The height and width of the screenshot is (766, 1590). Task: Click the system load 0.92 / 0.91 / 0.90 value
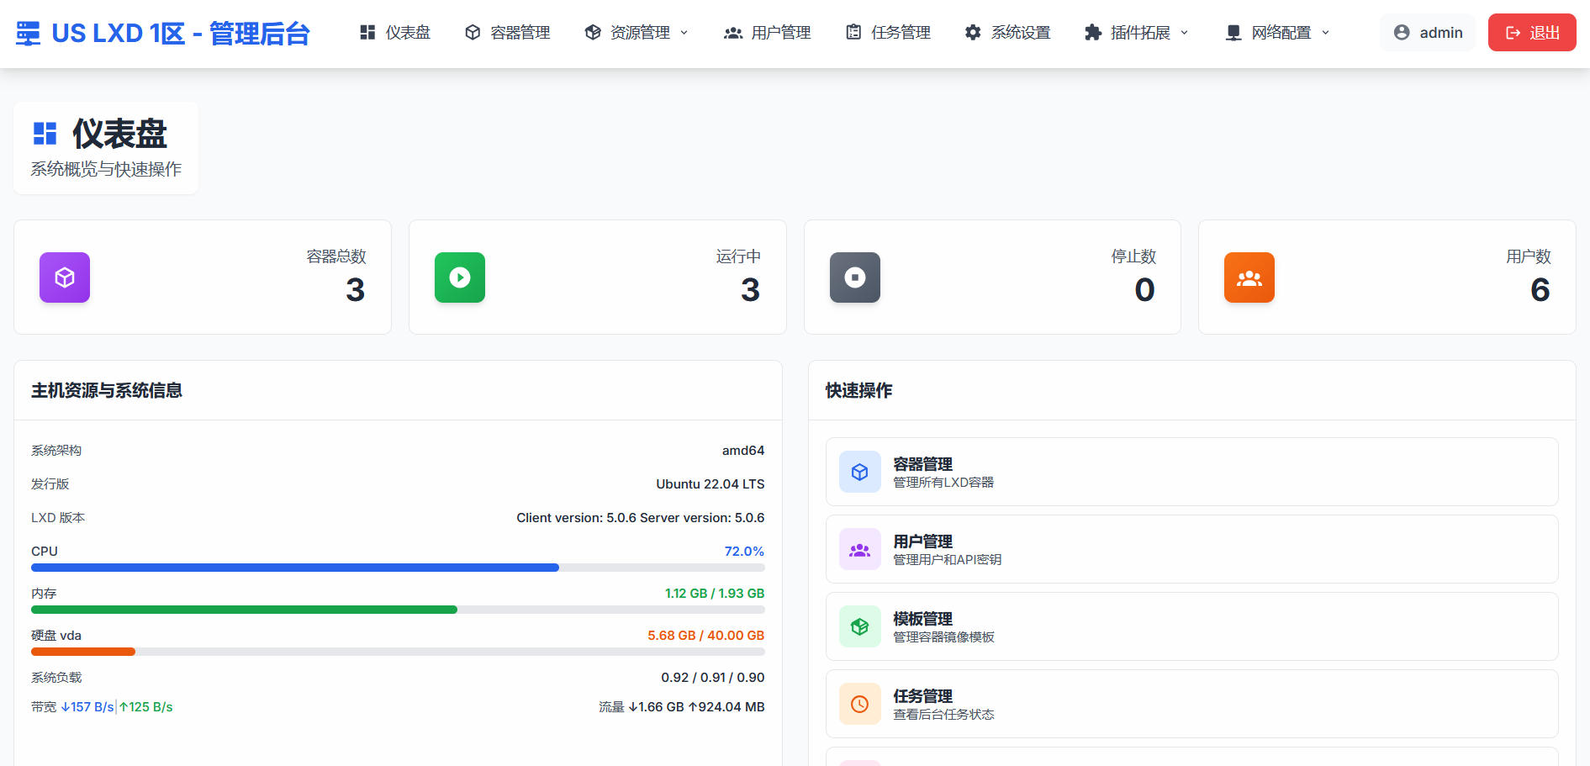(x=713, y=678)
